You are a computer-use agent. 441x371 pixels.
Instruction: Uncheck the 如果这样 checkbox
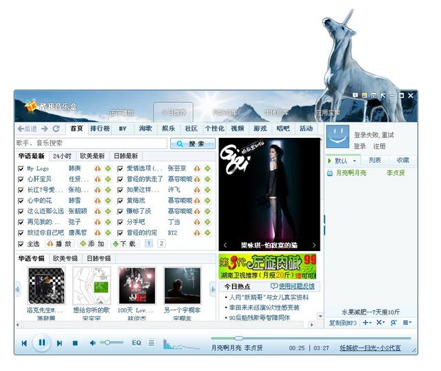click(120, 190)
